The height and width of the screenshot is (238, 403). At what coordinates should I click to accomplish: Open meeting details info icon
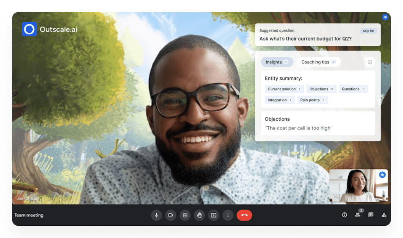tap(344, 215)
